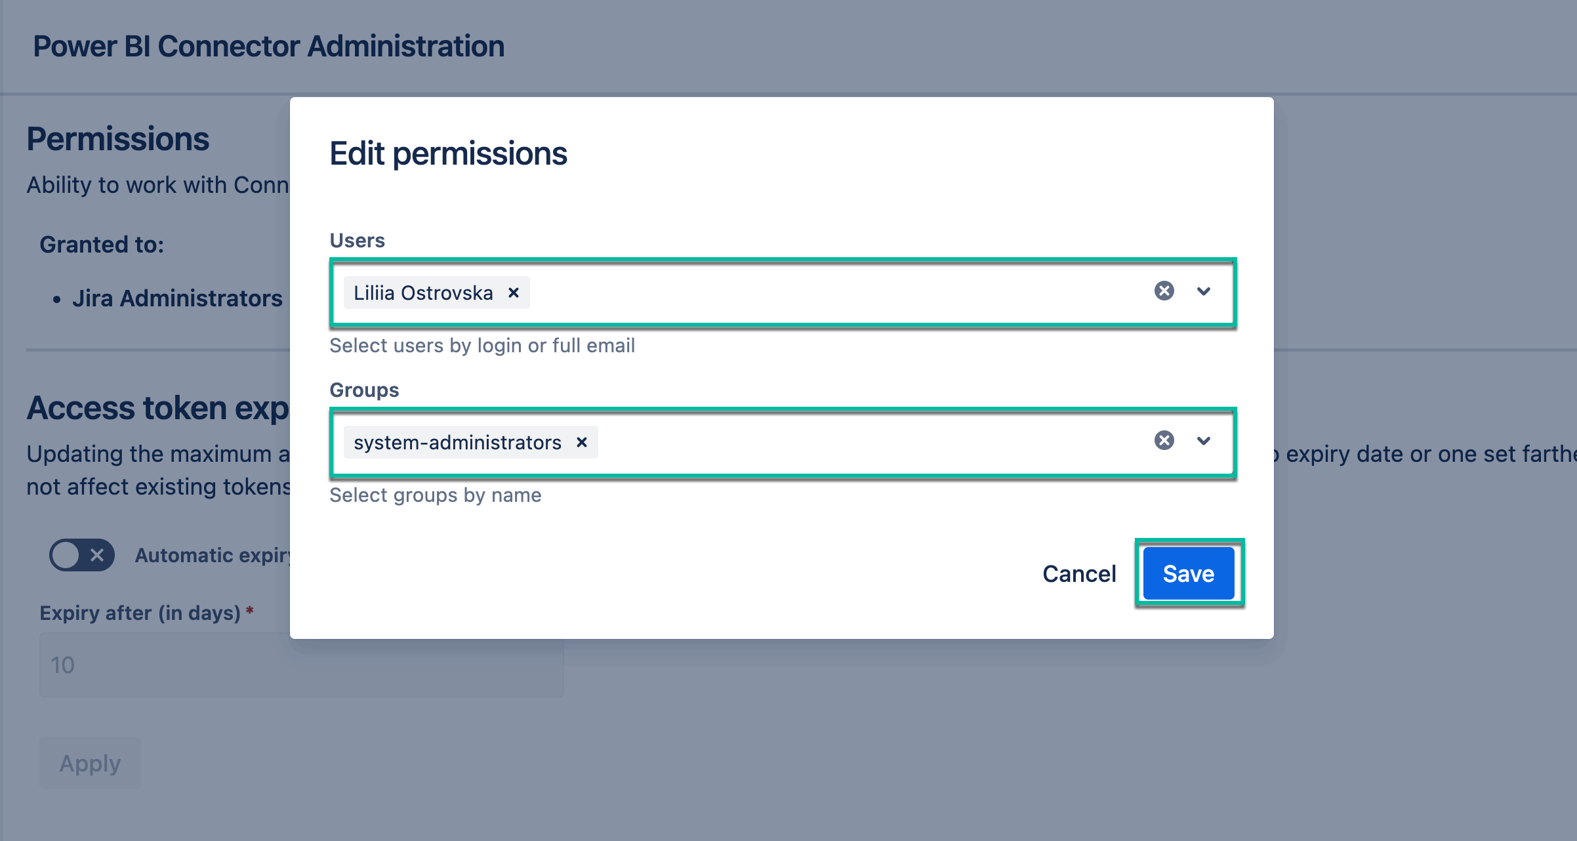This screenshot has width=1577, height=841.
Task: Select Jira Administrators under Granted to
Action: [x=178, y=298]
